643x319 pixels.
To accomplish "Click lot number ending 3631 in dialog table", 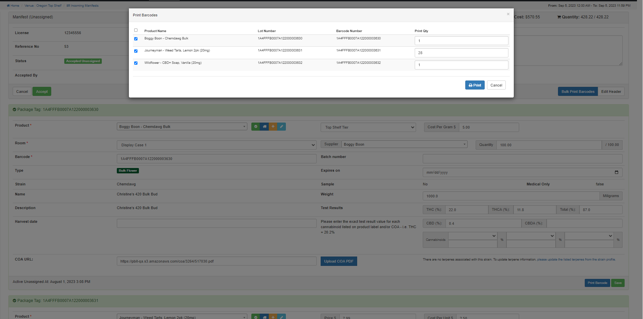I will (280, 50).
